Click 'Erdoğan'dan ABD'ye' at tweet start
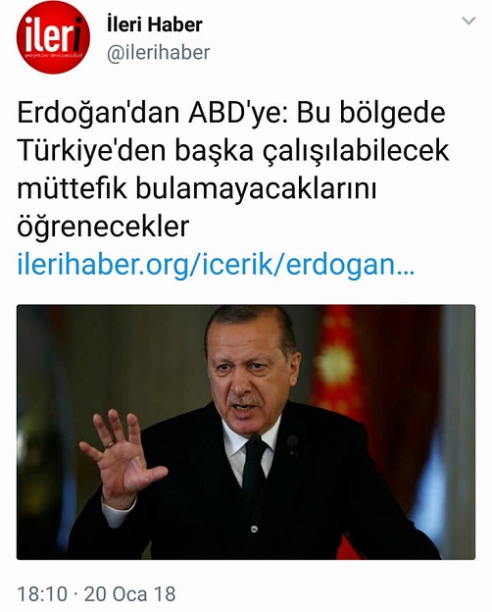The width and height of the screenshot is (492, 612). (153, 113)
